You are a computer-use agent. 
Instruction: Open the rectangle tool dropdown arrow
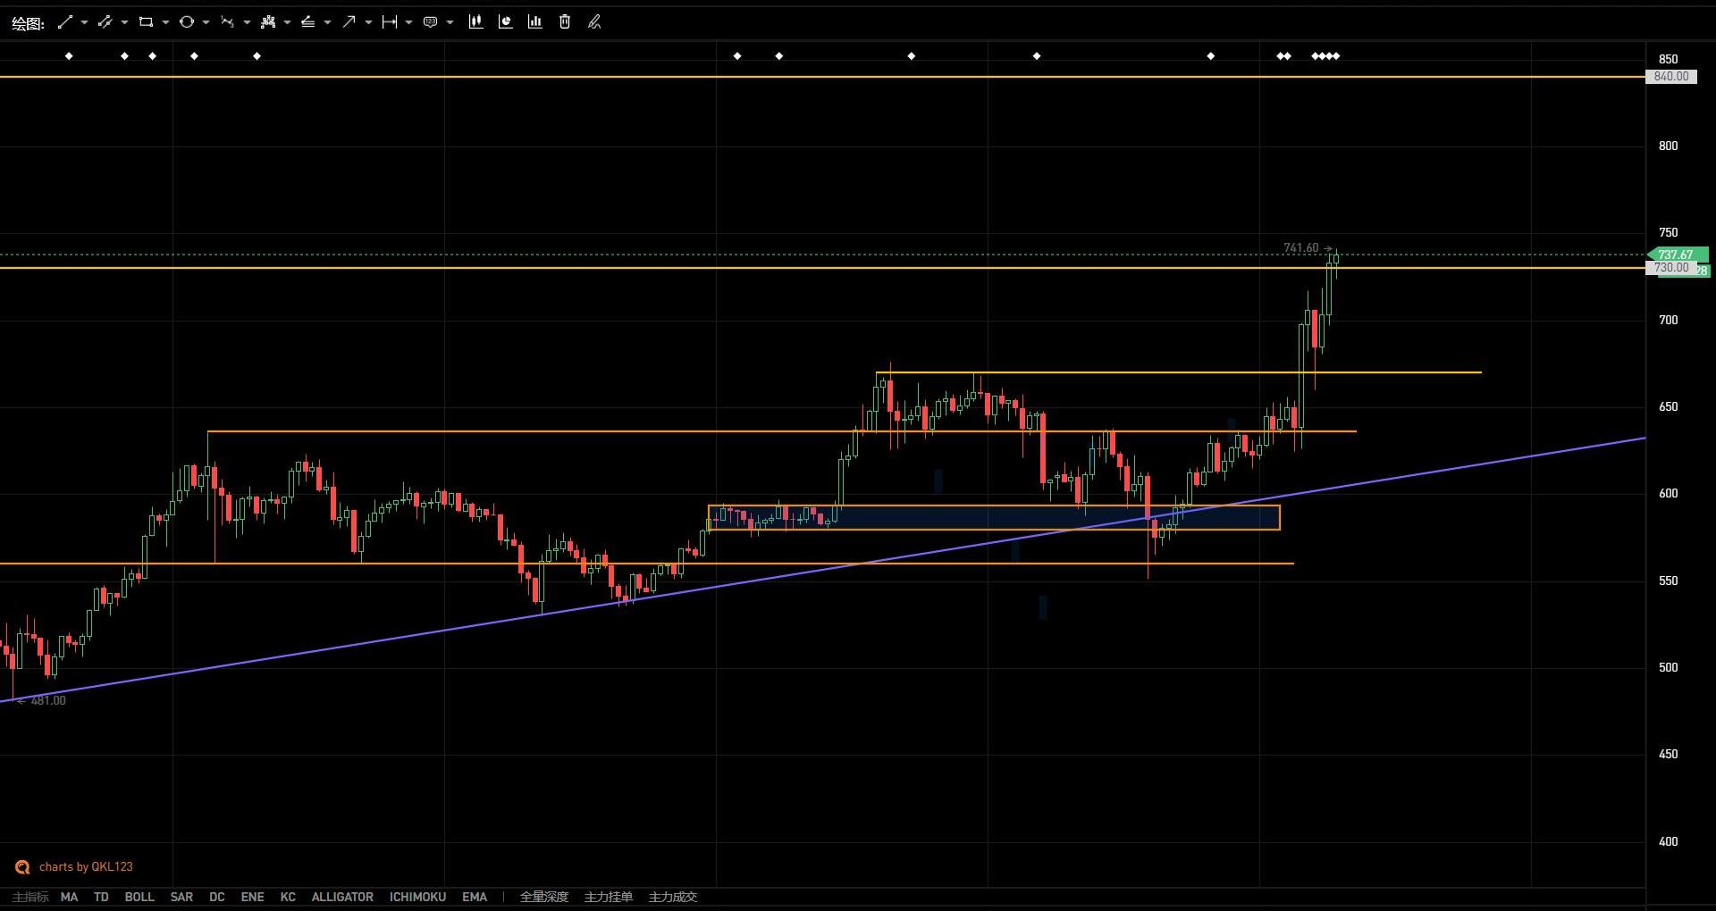click(x=165, y=22)
